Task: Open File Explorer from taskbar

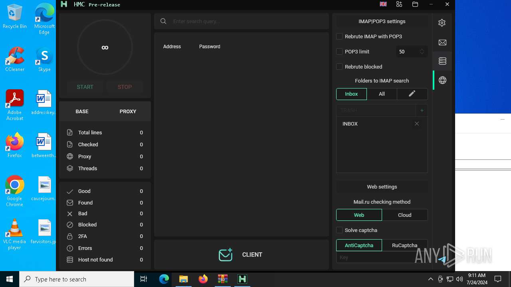Action: (x=183, y=279)
